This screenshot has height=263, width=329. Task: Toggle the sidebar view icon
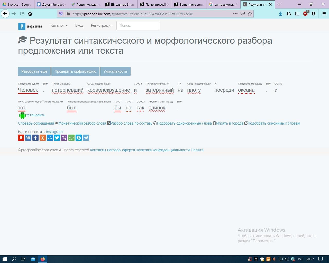pos(297,14)
